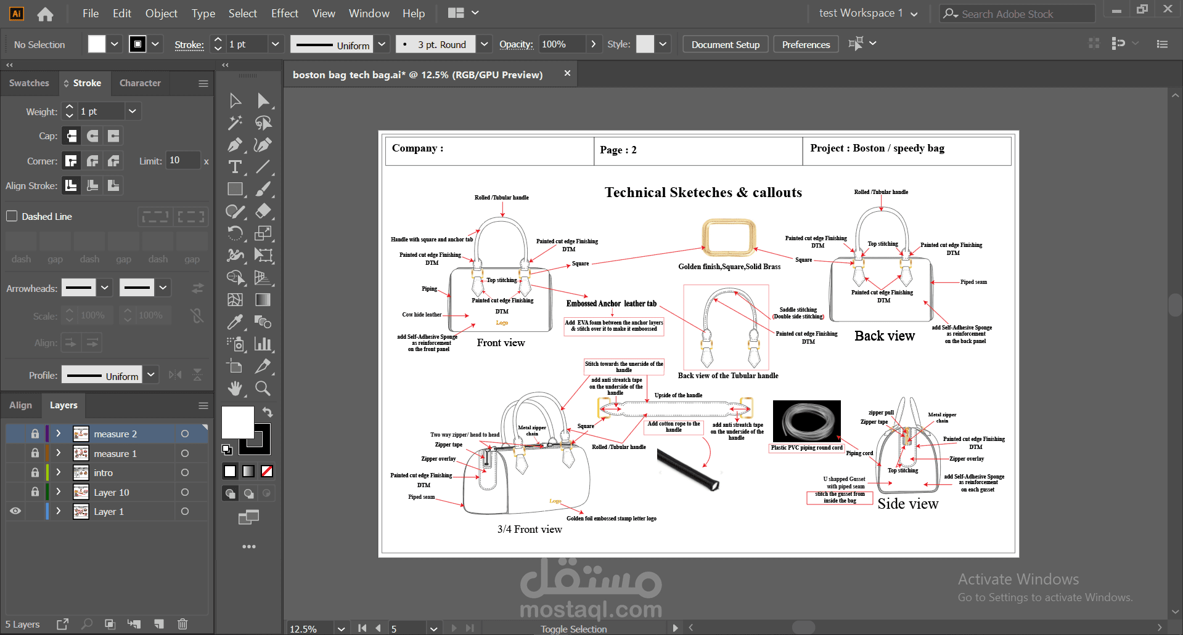Click the Delete Selection trash icon
1183x635 pixels.
[182, 624]
